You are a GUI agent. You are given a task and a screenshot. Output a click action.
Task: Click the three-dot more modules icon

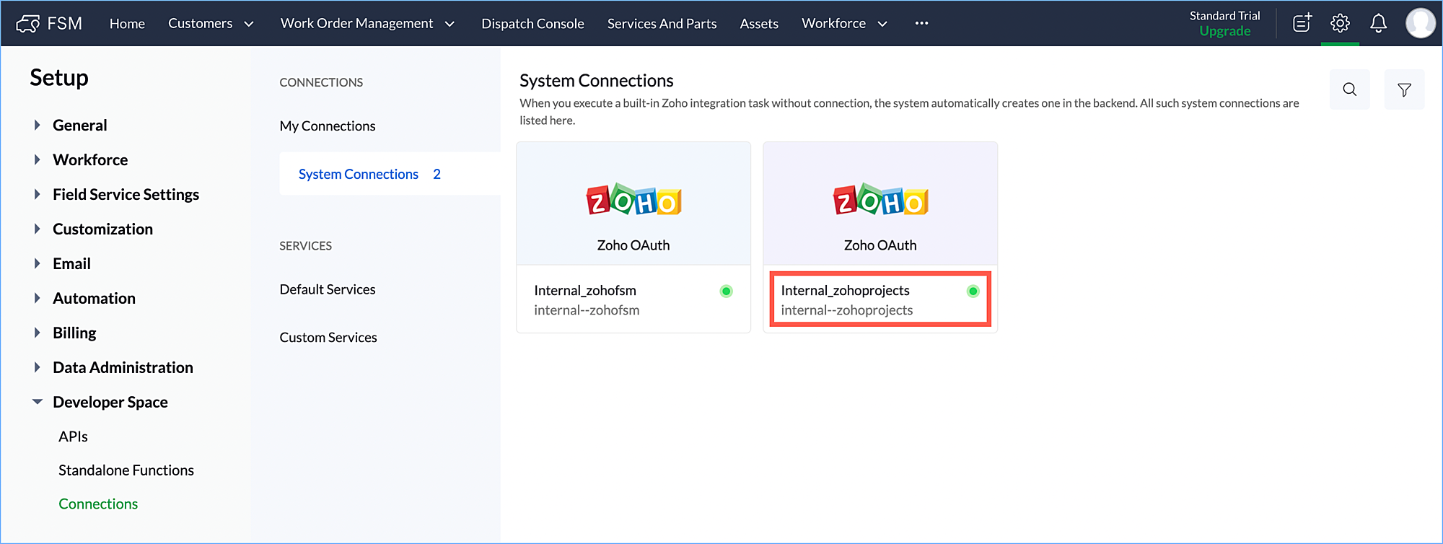click(921, 23)
